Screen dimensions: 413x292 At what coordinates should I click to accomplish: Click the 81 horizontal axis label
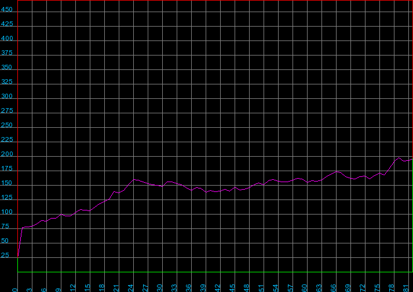click(x=406, y=288)
